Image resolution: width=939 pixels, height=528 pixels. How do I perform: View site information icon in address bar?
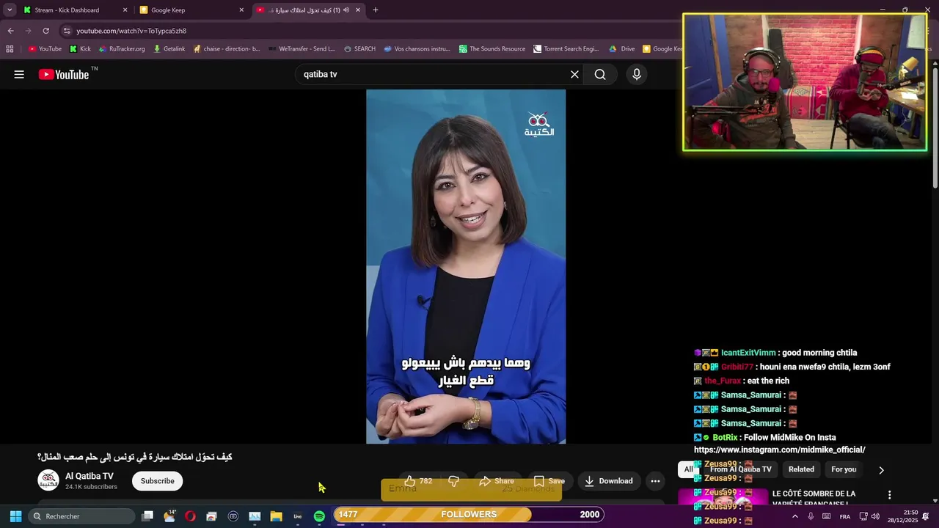67,31
